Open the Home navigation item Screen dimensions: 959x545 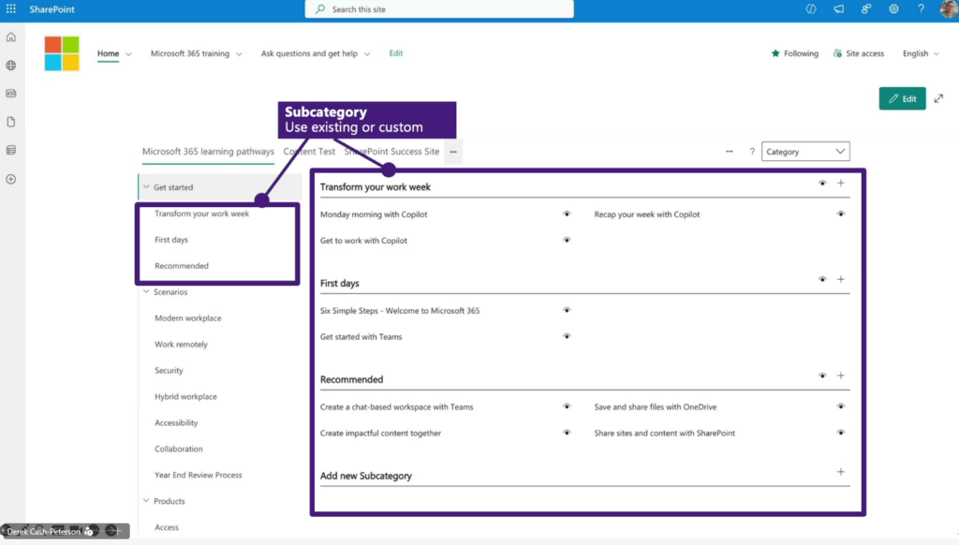coord(109,53)
